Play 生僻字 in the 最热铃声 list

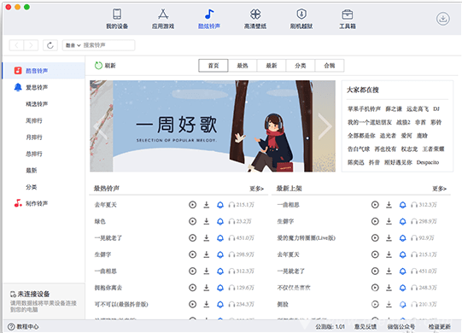click(x=192, y=254)
